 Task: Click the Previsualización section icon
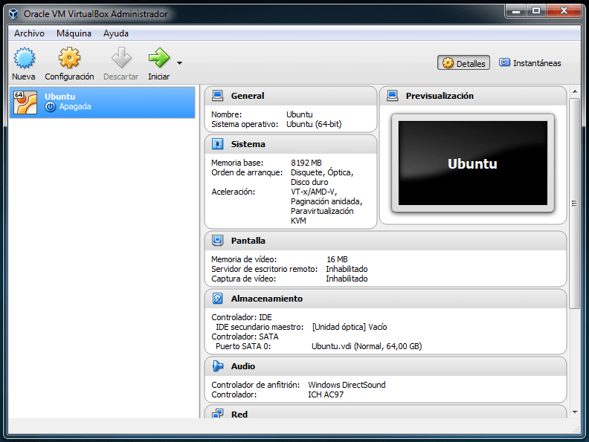393,96
